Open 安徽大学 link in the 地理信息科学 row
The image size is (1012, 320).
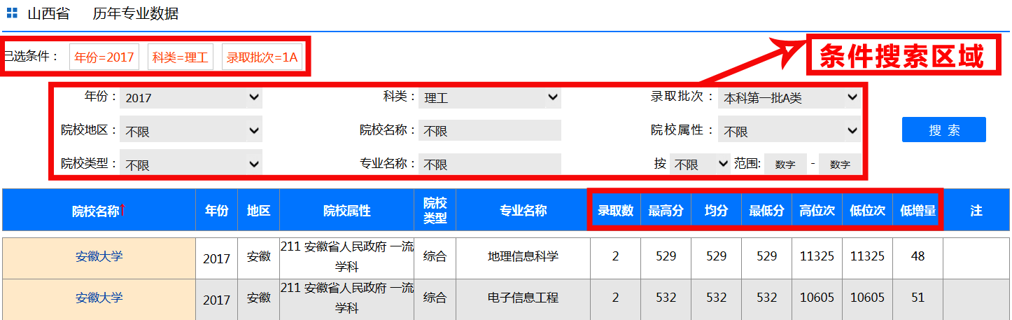[99, 256]
